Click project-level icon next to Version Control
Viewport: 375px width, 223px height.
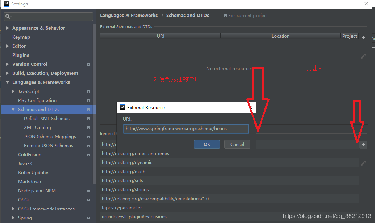coord(88,64)
